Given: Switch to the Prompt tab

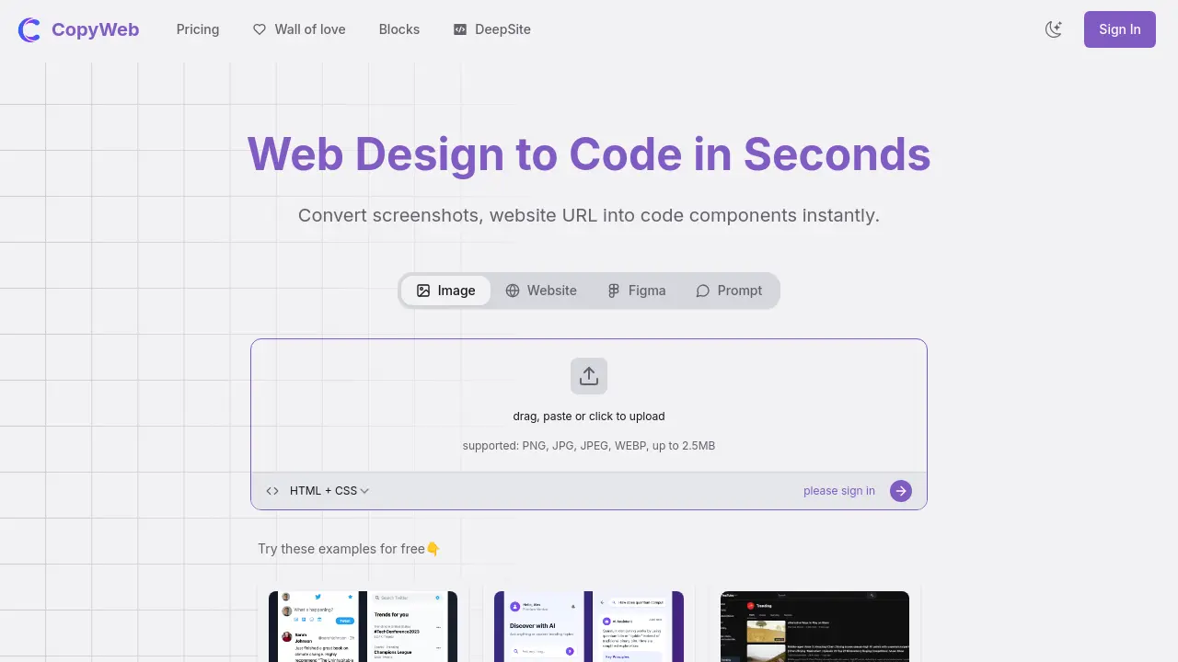Looking at the screenshot, I should 729,291.
